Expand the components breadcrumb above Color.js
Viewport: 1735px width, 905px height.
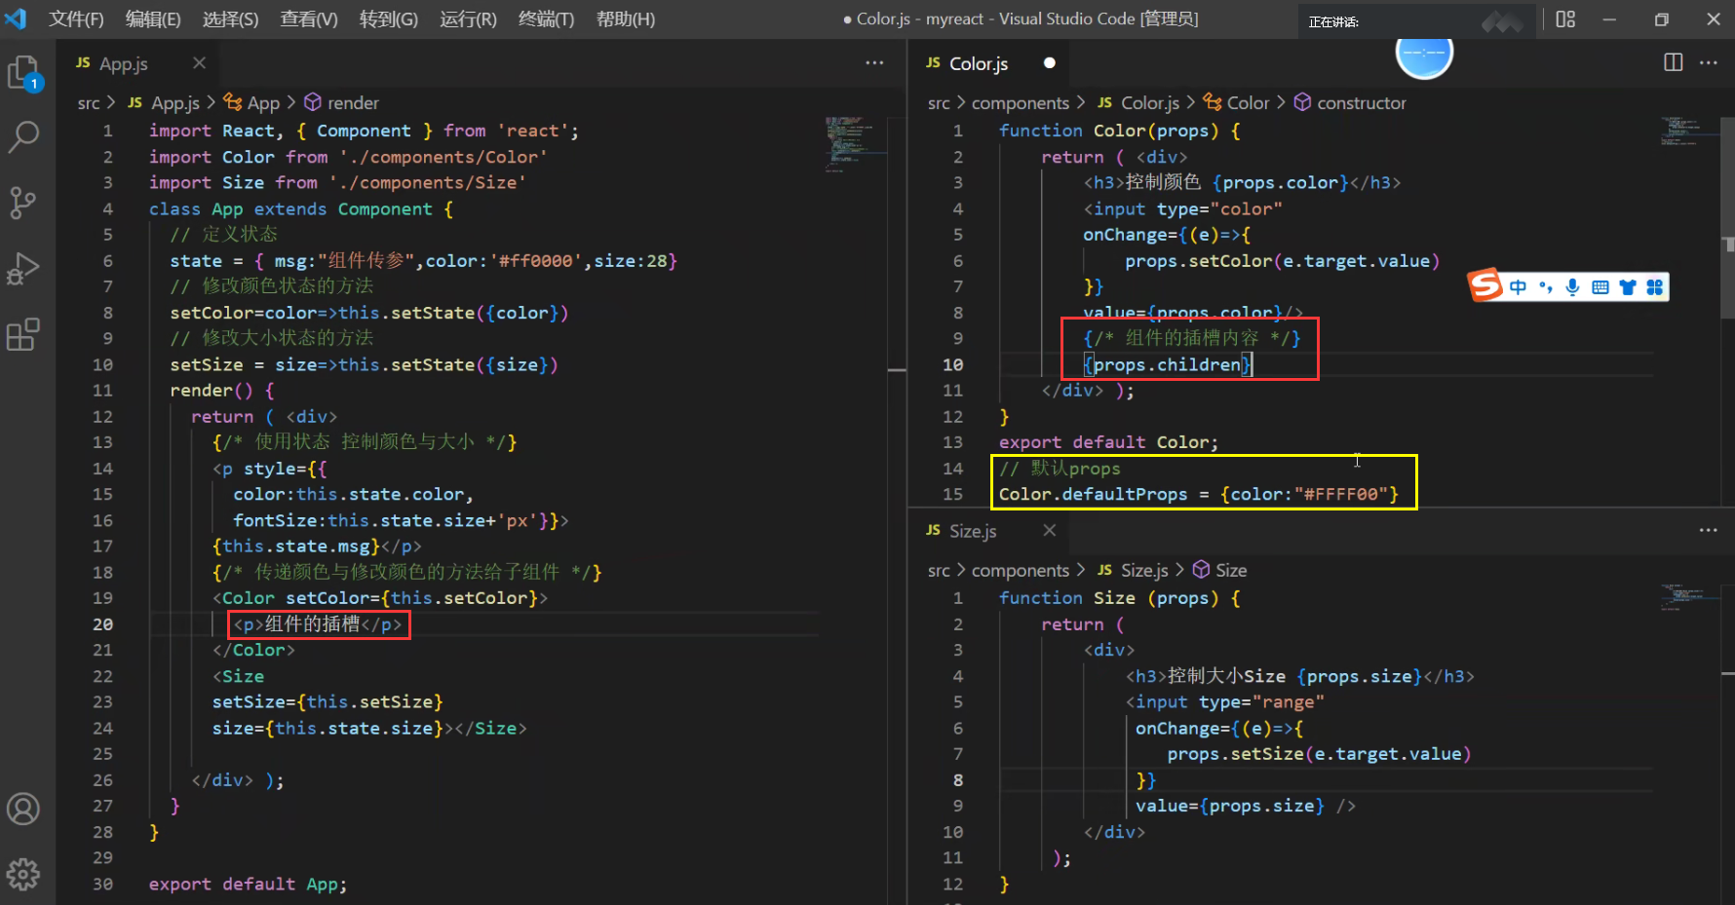coord(1020,103)
